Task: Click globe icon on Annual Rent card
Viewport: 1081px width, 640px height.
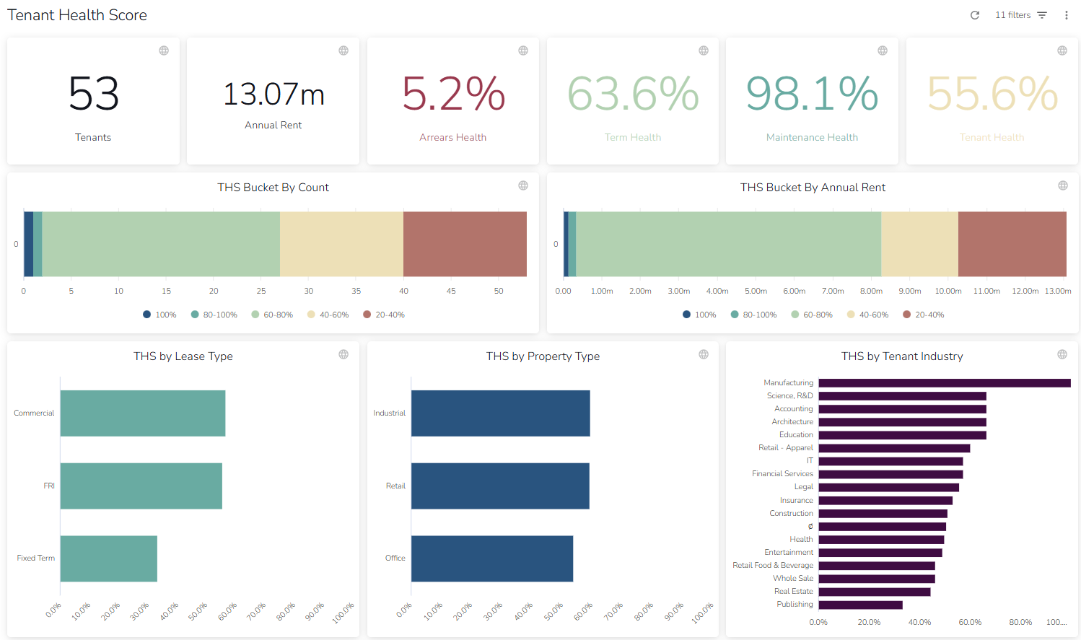Action: point(343,51)
